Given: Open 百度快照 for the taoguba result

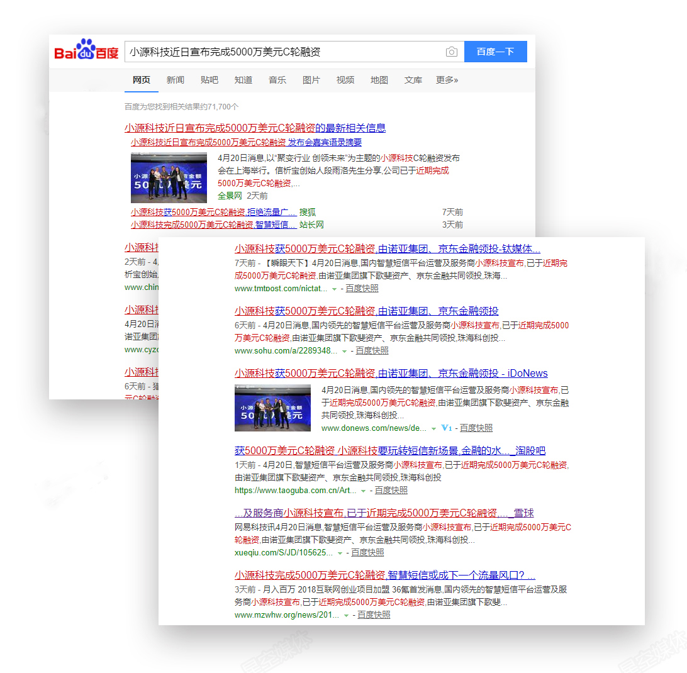Looking at the screenshot, I should [391, 491].
